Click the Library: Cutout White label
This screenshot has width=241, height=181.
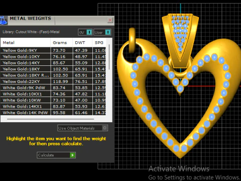pos(31,32)
